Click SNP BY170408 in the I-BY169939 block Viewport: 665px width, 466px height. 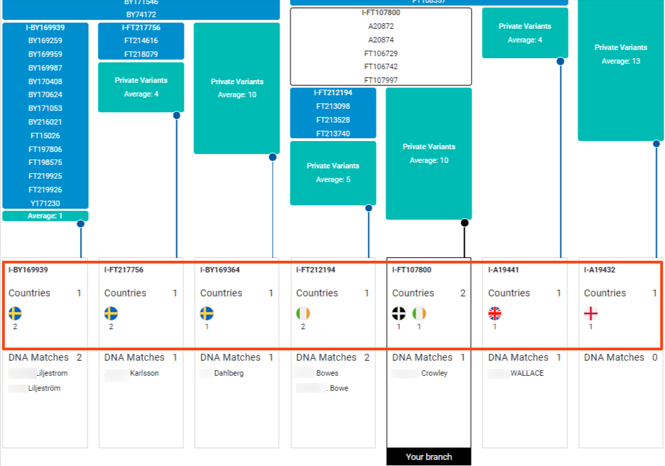[x=45, y=81]
